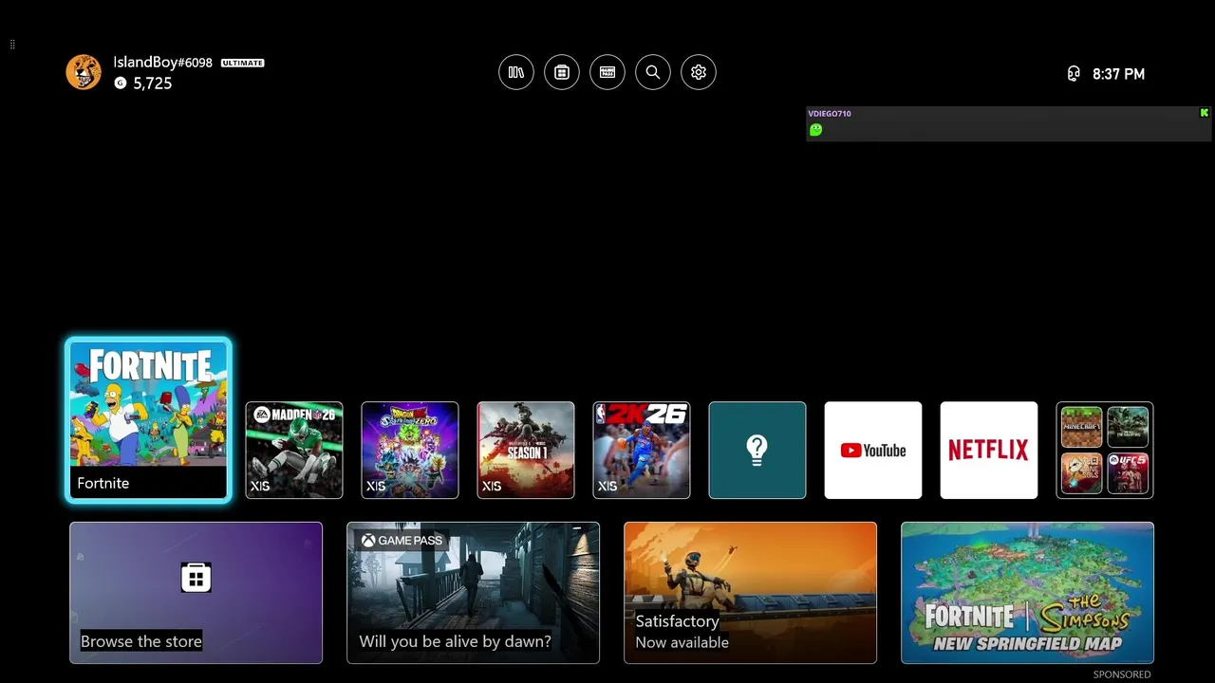Open the Fortnite Simpsons New Springfield Map ad

tap(1027, 593)
